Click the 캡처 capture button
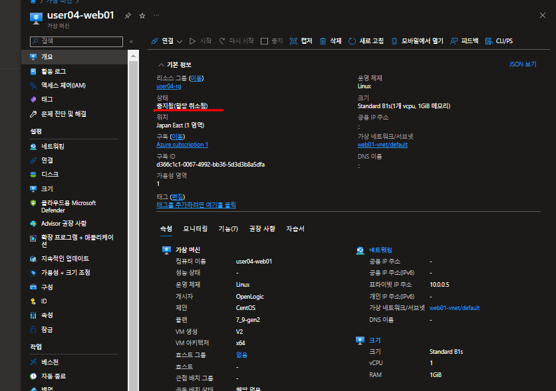This screenshot has height=391, width=556. pos(301,41)
